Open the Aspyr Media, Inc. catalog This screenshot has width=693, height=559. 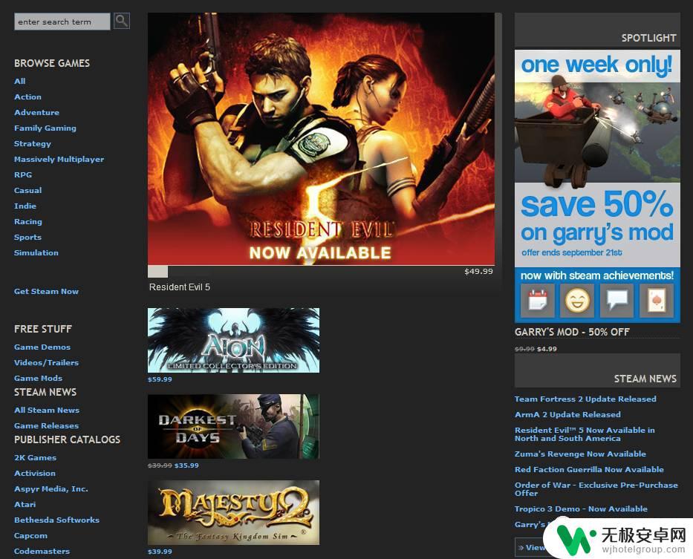51,488
